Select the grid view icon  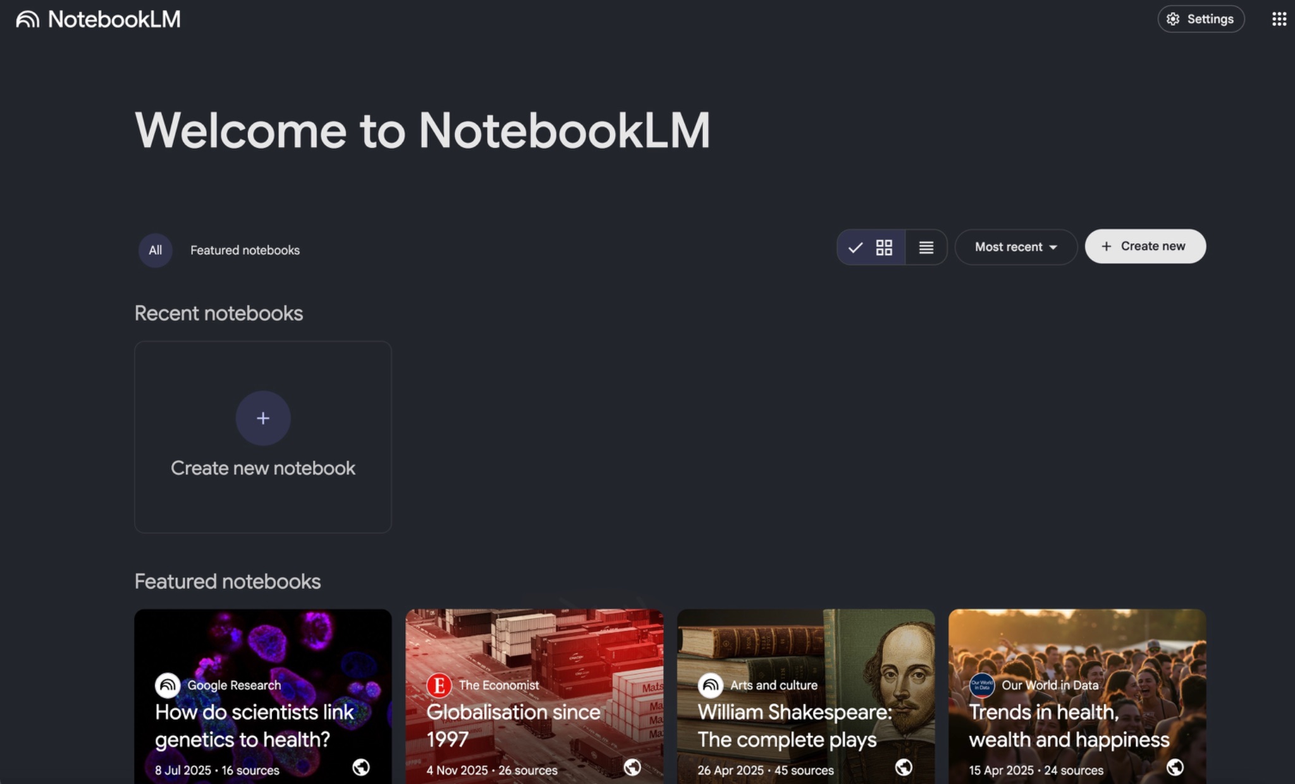[885, 247]
